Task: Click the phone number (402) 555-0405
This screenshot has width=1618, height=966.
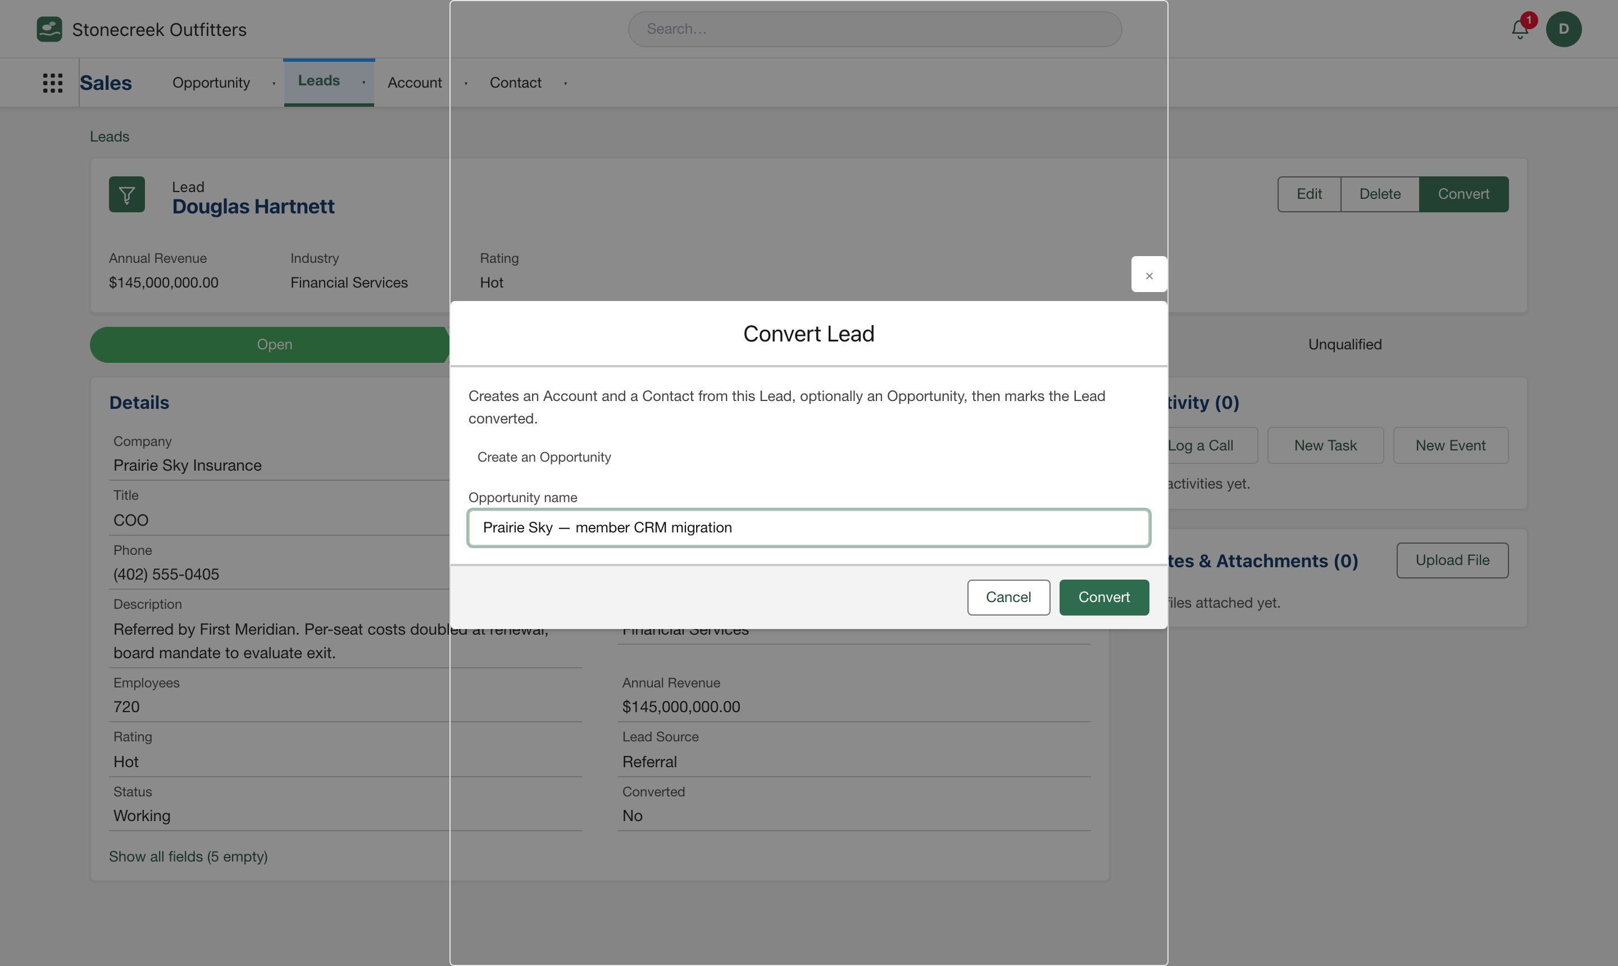Action: pos(166,574)
